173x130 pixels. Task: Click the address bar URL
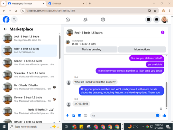[x=51, y=11]
